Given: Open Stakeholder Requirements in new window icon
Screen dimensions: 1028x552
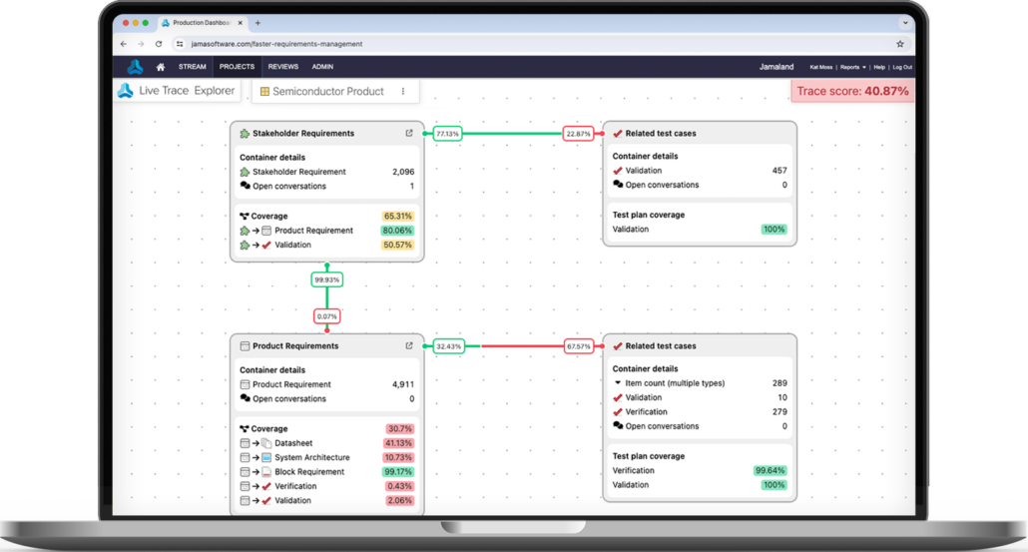Looking at the screenshot, I should tap(408, 133).
